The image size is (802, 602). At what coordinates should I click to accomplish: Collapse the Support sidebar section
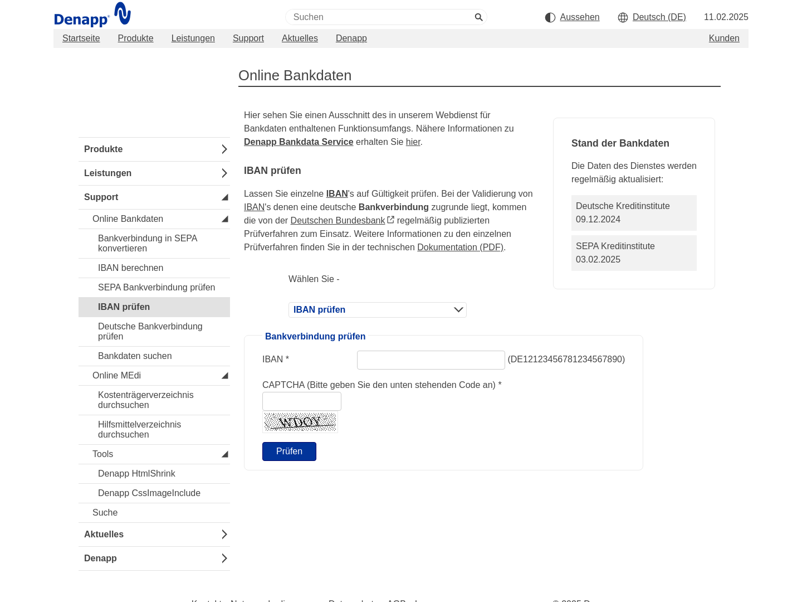pos(224,197)
